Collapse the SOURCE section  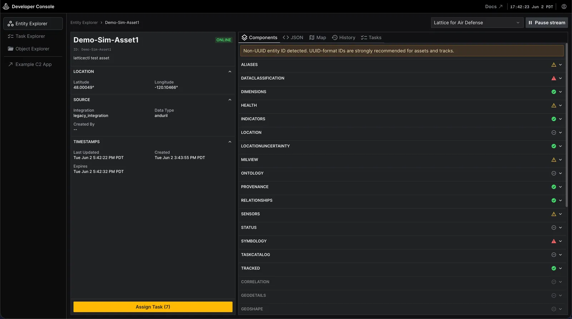(230, 100)
